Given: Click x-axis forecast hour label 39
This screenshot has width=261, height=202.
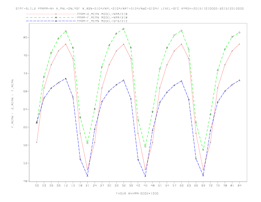Looking at the screenshot, I should tap(131, 185).
